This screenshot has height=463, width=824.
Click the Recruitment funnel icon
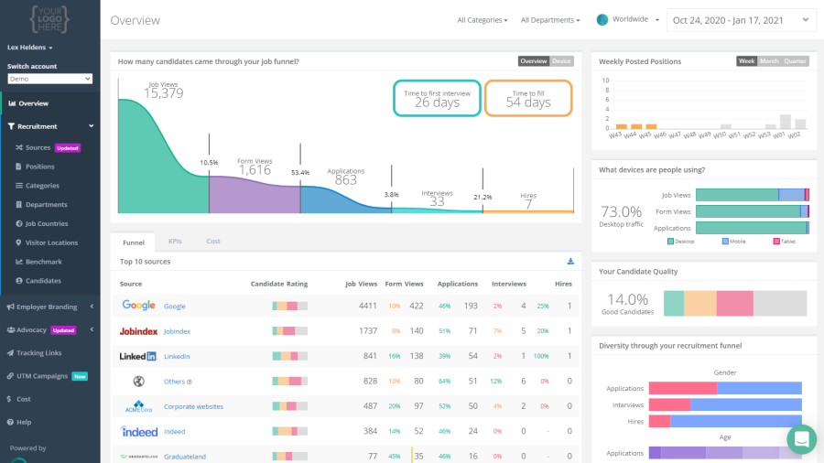point(11,126)
